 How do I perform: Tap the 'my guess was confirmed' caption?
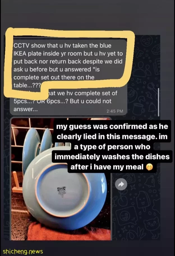(x=112, y=127)
